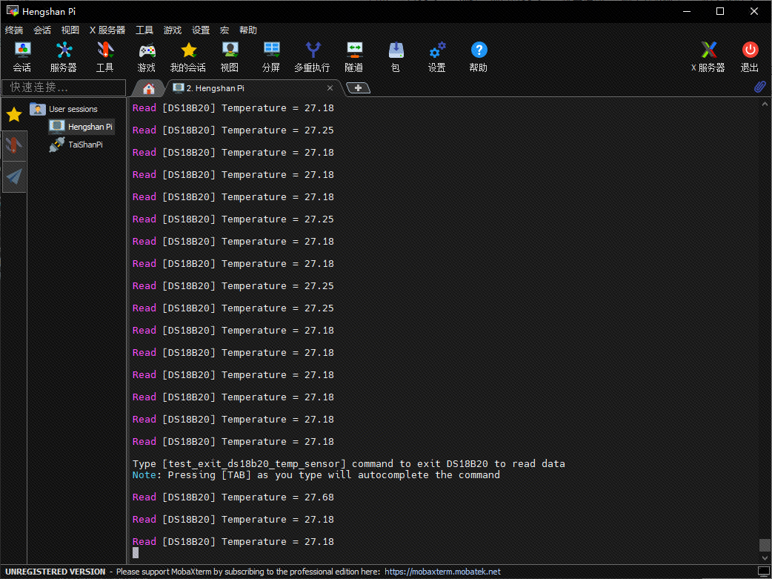Select Hengshan Pi session in tree
The height and width of the screenshot is (579, 772).
(81, 127)
